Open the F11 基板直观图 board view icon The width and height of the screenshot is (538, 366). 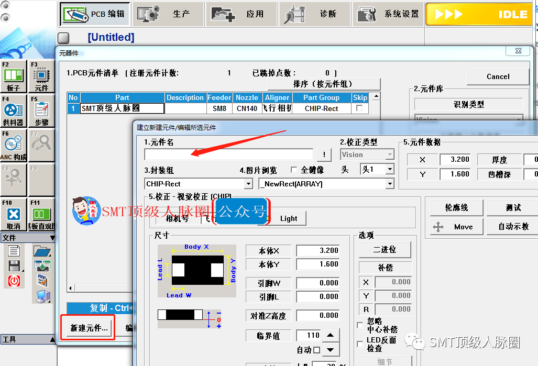click(x=41, y=215)
